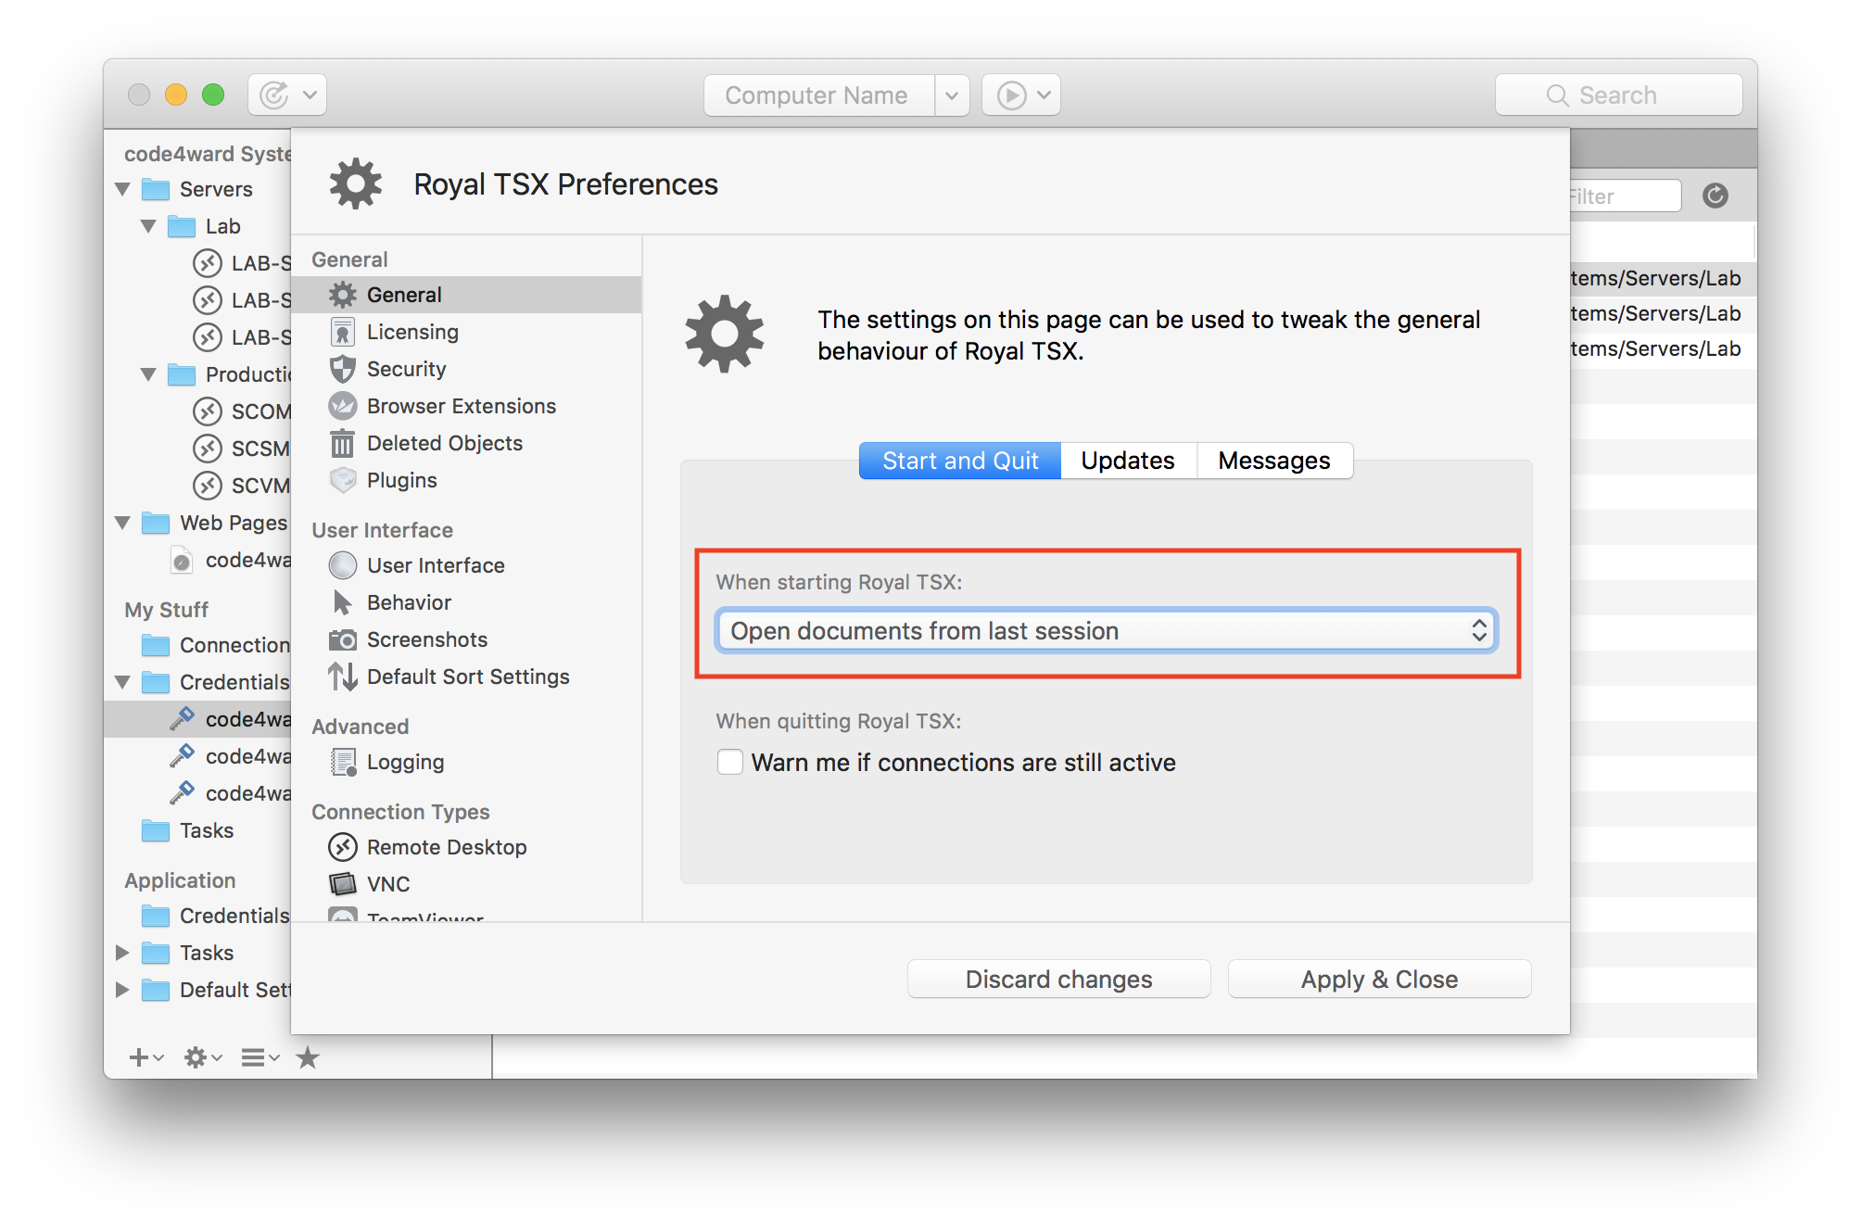Select the Screenshots camera icon
The height and width of the screenshot is (1227, 1861).
point(343,639)
